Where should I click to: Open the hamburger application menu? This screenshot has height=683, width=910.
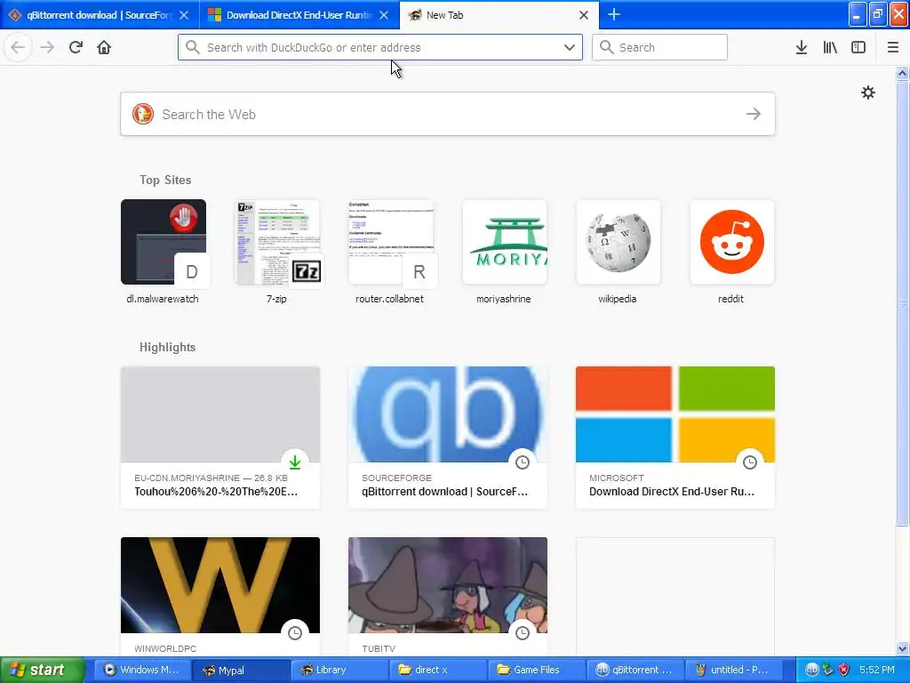tap(893, 48)
